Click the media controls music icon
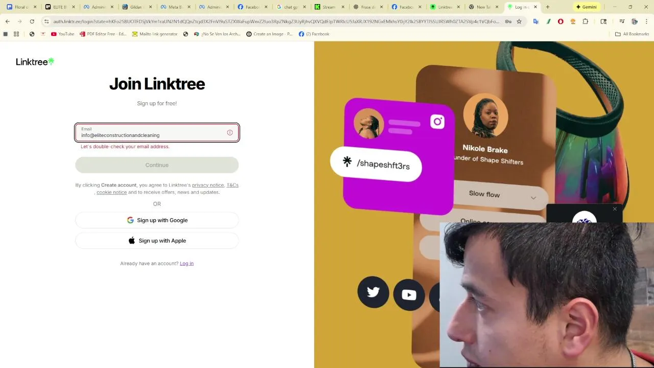Image resolution: width=654 pixels, height=368 pixels. 622,21
